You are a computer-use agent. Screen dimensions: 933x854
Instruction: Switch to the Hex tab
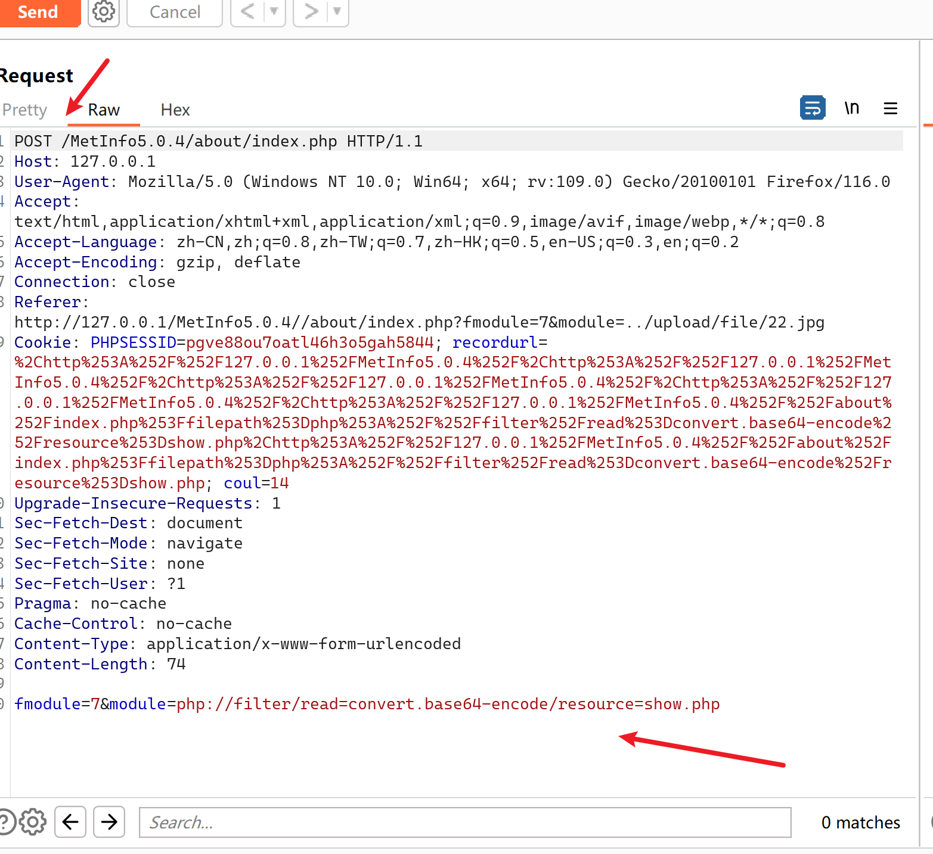[175, 110]
